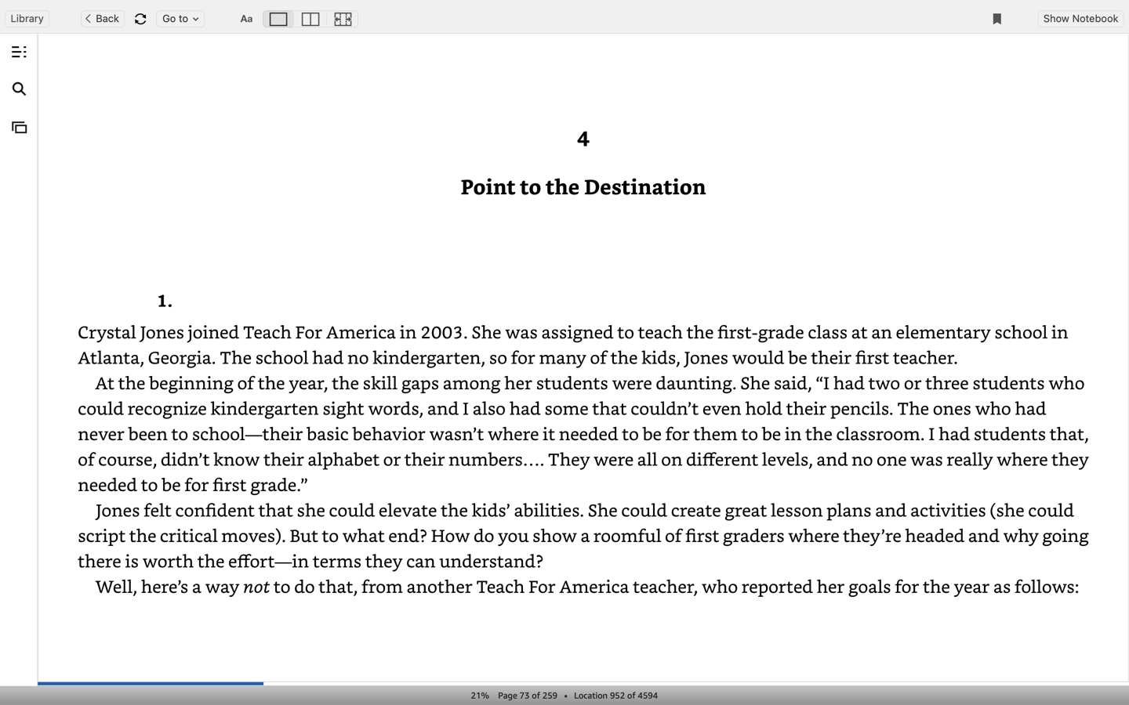The image size is (1129, 705).
Task: Open the Library view
Action: click(27, 19)
